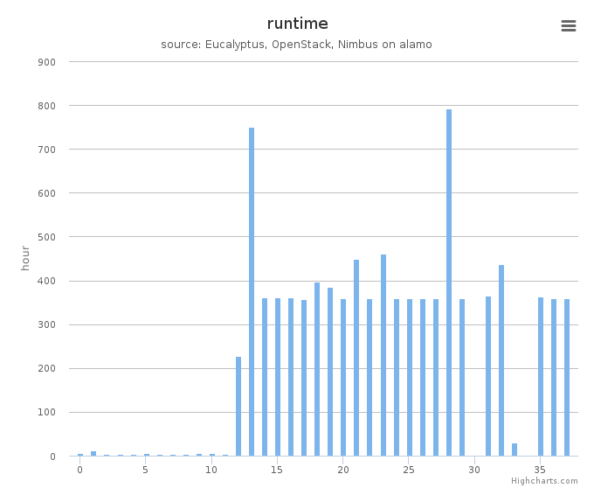594x495 pixels.
Task: Select the bar at x=12 near 225 hours
Action: click(x=238, y=407)
